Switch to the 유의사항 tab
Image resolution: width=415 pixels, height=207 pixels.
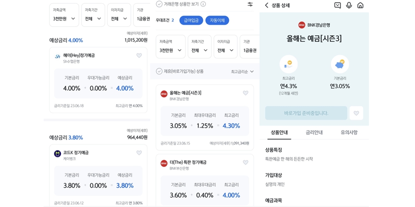[x=349, y=132]
